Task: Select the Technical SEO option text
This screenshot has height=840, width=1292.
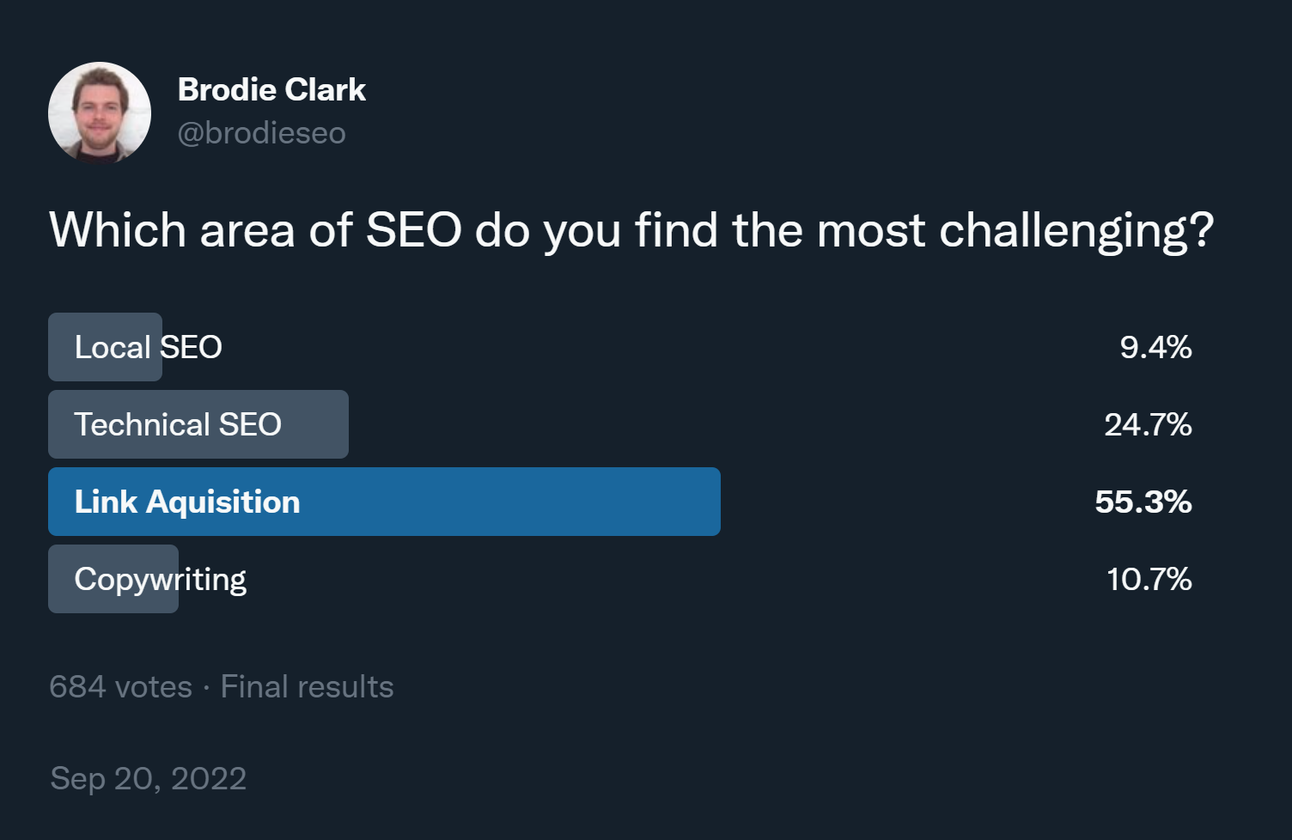Action: [x=178, y=424]
